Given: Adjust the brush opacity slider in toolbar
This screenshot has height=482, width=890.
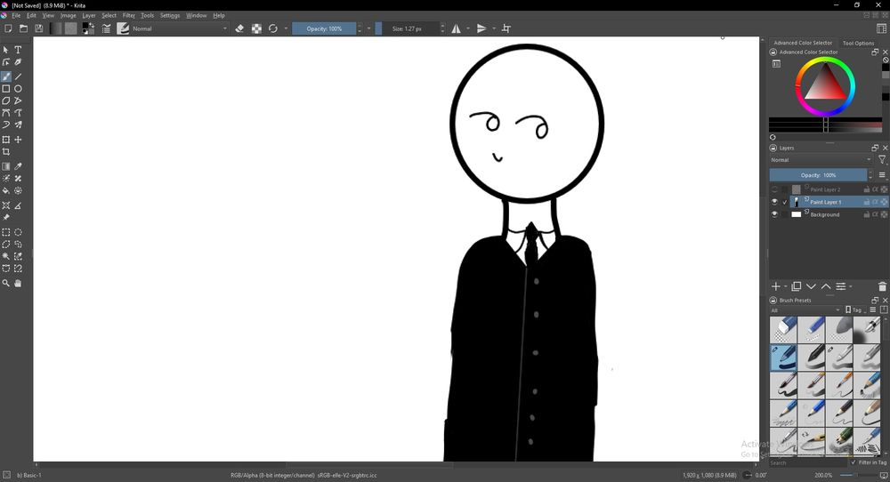Looking at the screenshot, I should click(x=324, y=28).
